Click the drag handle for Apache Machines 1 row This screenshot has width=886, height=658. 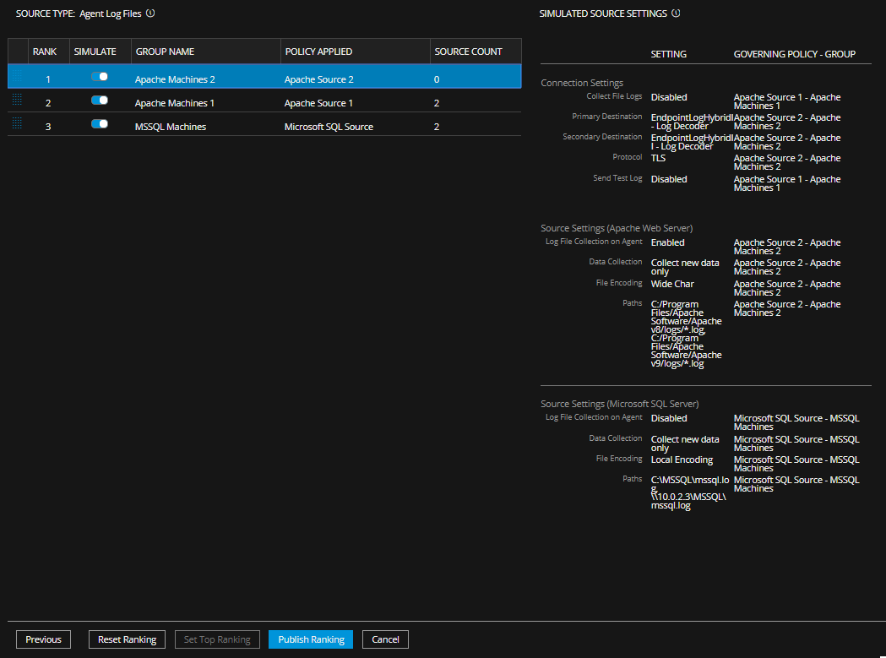[18, 102]
